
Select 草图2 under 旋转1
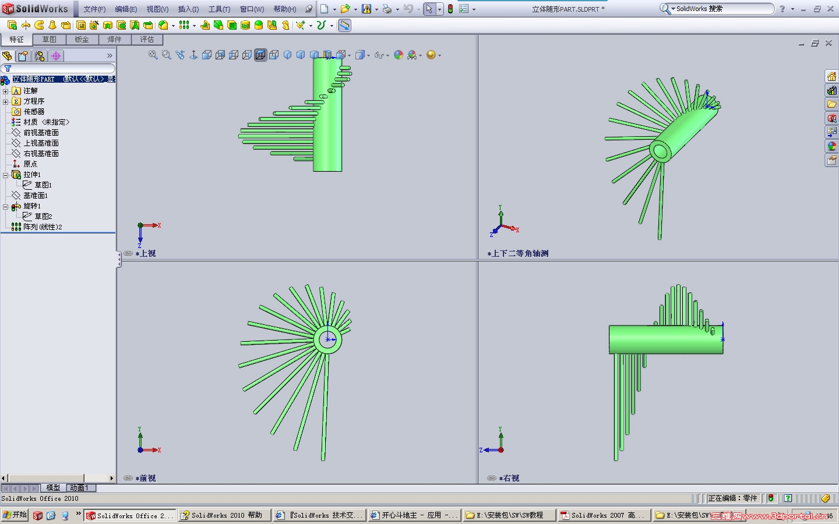point(43,217)
